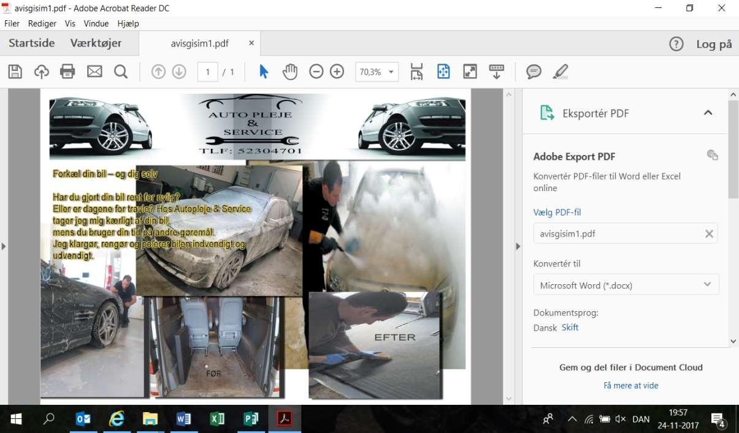Add a comment bubble icon
739x433 pixels.
coord(534,72)
